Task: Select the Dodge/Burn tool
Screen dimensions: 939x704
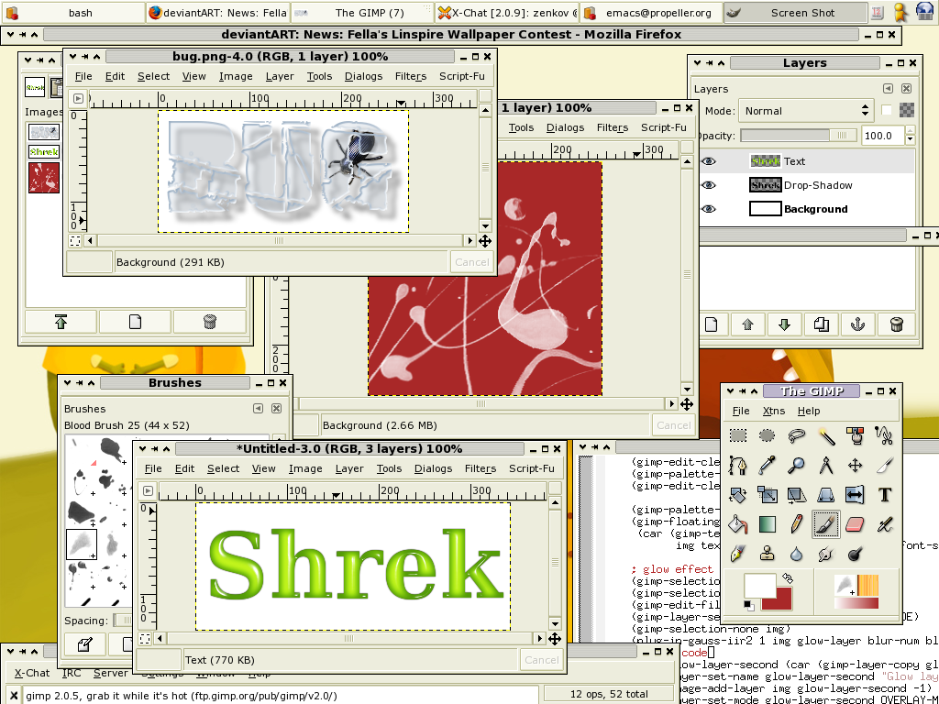Action: (x=856, y=555)
